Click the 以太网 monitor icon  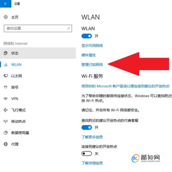(x=6, y=76)
